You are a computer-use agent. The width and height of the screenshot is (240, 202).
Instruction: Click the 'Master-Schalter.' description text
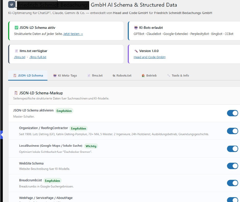(x=24, y=117)
